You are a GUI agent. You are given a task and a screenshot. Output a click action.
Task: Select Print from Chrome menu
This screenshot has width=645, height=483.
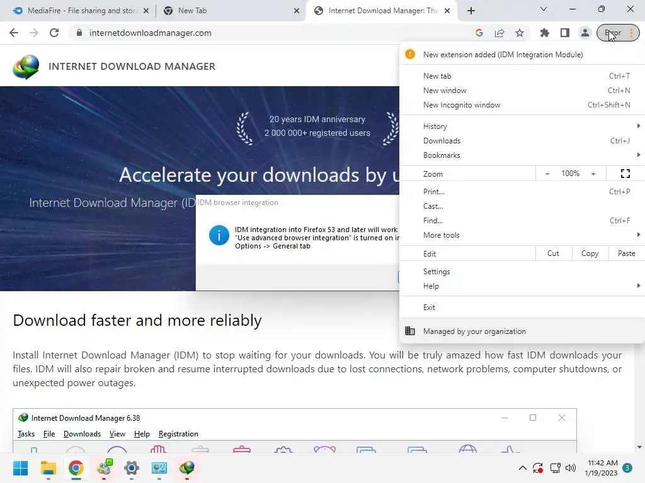[x=522, y=192]
